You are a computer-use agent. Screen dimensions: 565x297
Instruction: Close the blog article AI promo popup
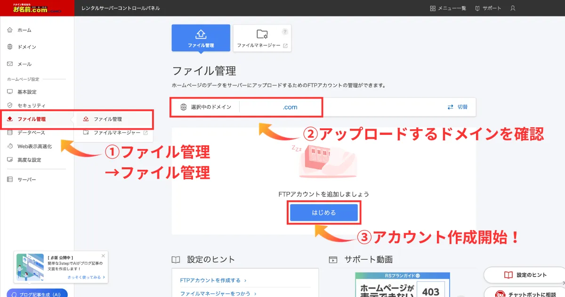click(103, 256)
